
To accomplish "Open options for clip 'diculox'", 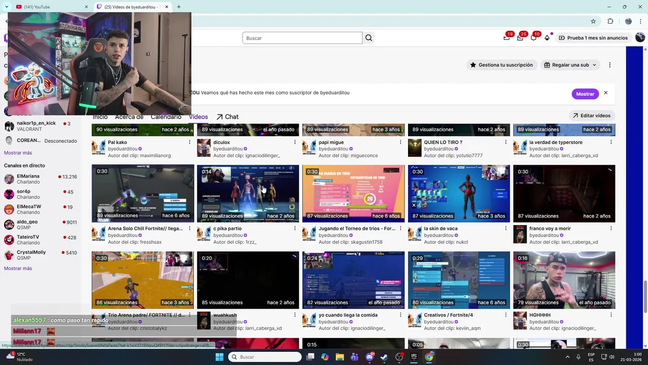I will [295, 142].
